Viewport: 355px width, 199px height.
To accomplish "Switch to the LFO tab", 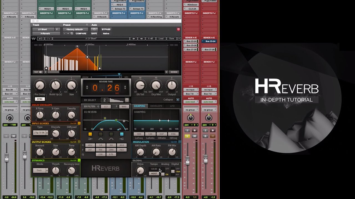I will [172, 106].
